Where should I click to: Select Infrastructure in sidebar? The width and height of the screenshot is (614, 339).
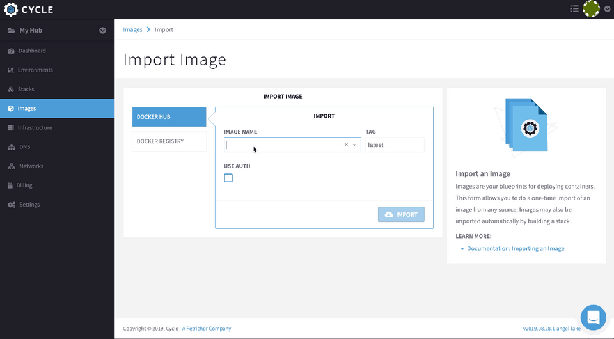(35, 128)
